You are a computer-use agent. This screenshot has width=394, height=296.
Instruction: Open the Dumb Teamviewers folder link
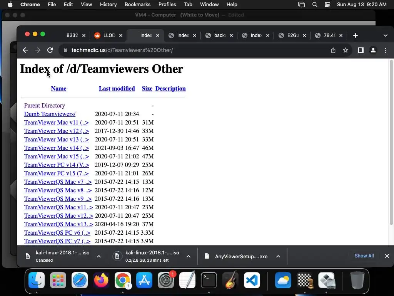(x=50, y=114)
